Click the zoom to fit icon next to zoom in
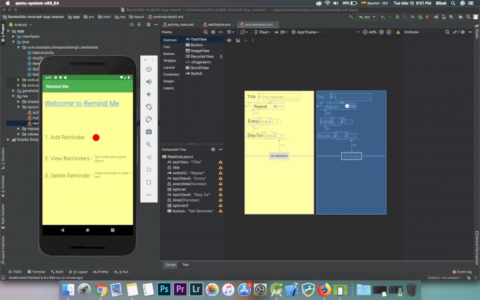The width and height of the screenshot is (480, 300). (x=388, y=32)
